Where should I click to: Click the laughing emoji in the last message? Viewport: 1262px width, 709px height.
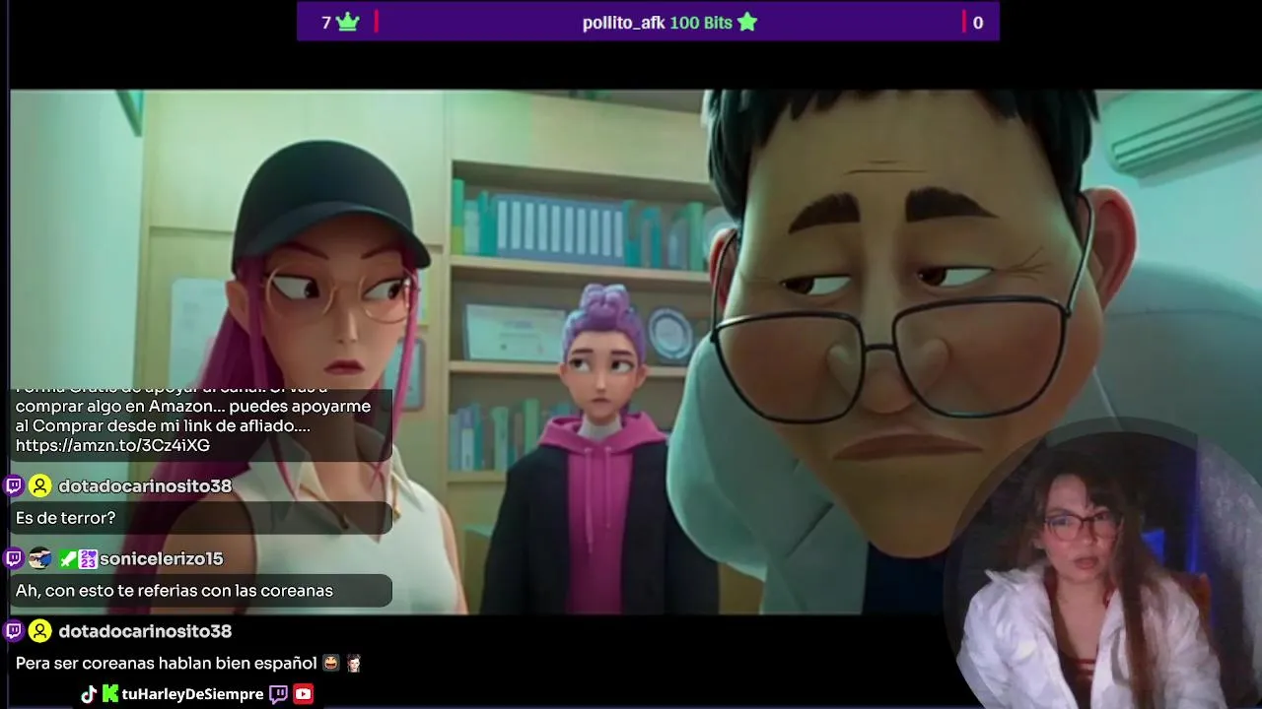[331, 664]
